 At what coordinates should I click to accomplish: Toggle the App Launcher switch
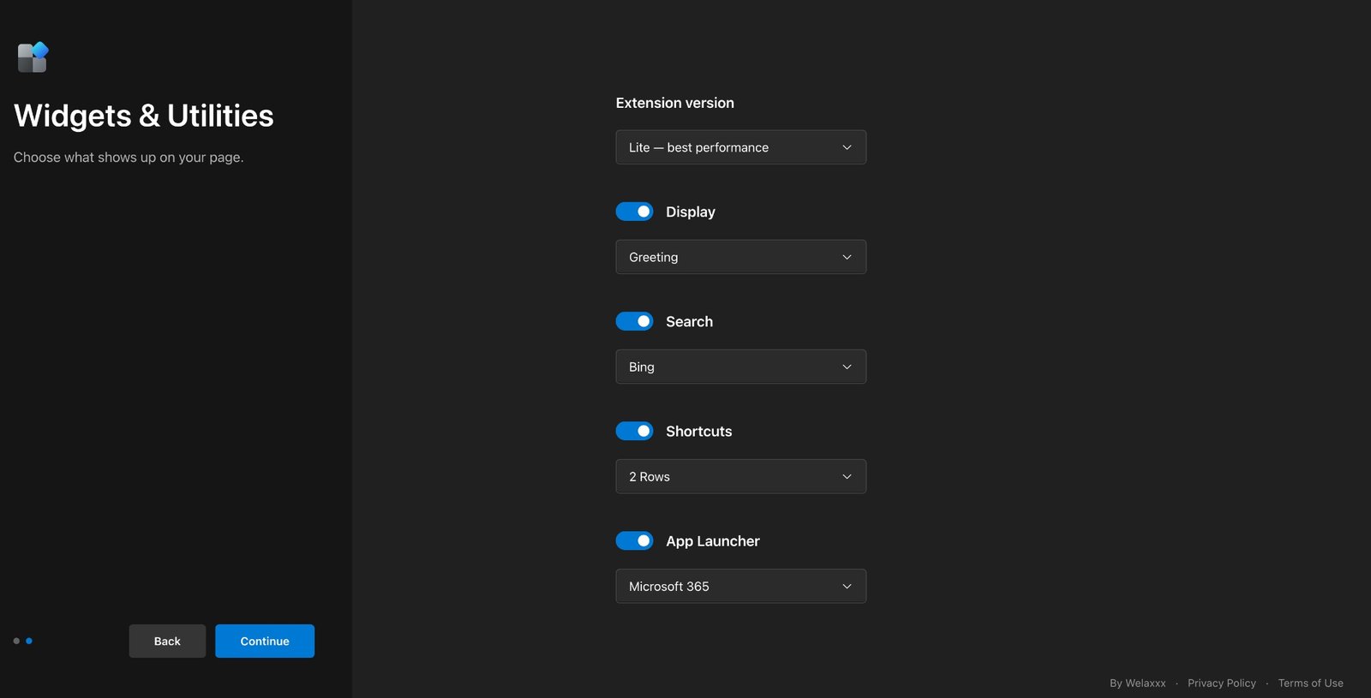[634, 540]
